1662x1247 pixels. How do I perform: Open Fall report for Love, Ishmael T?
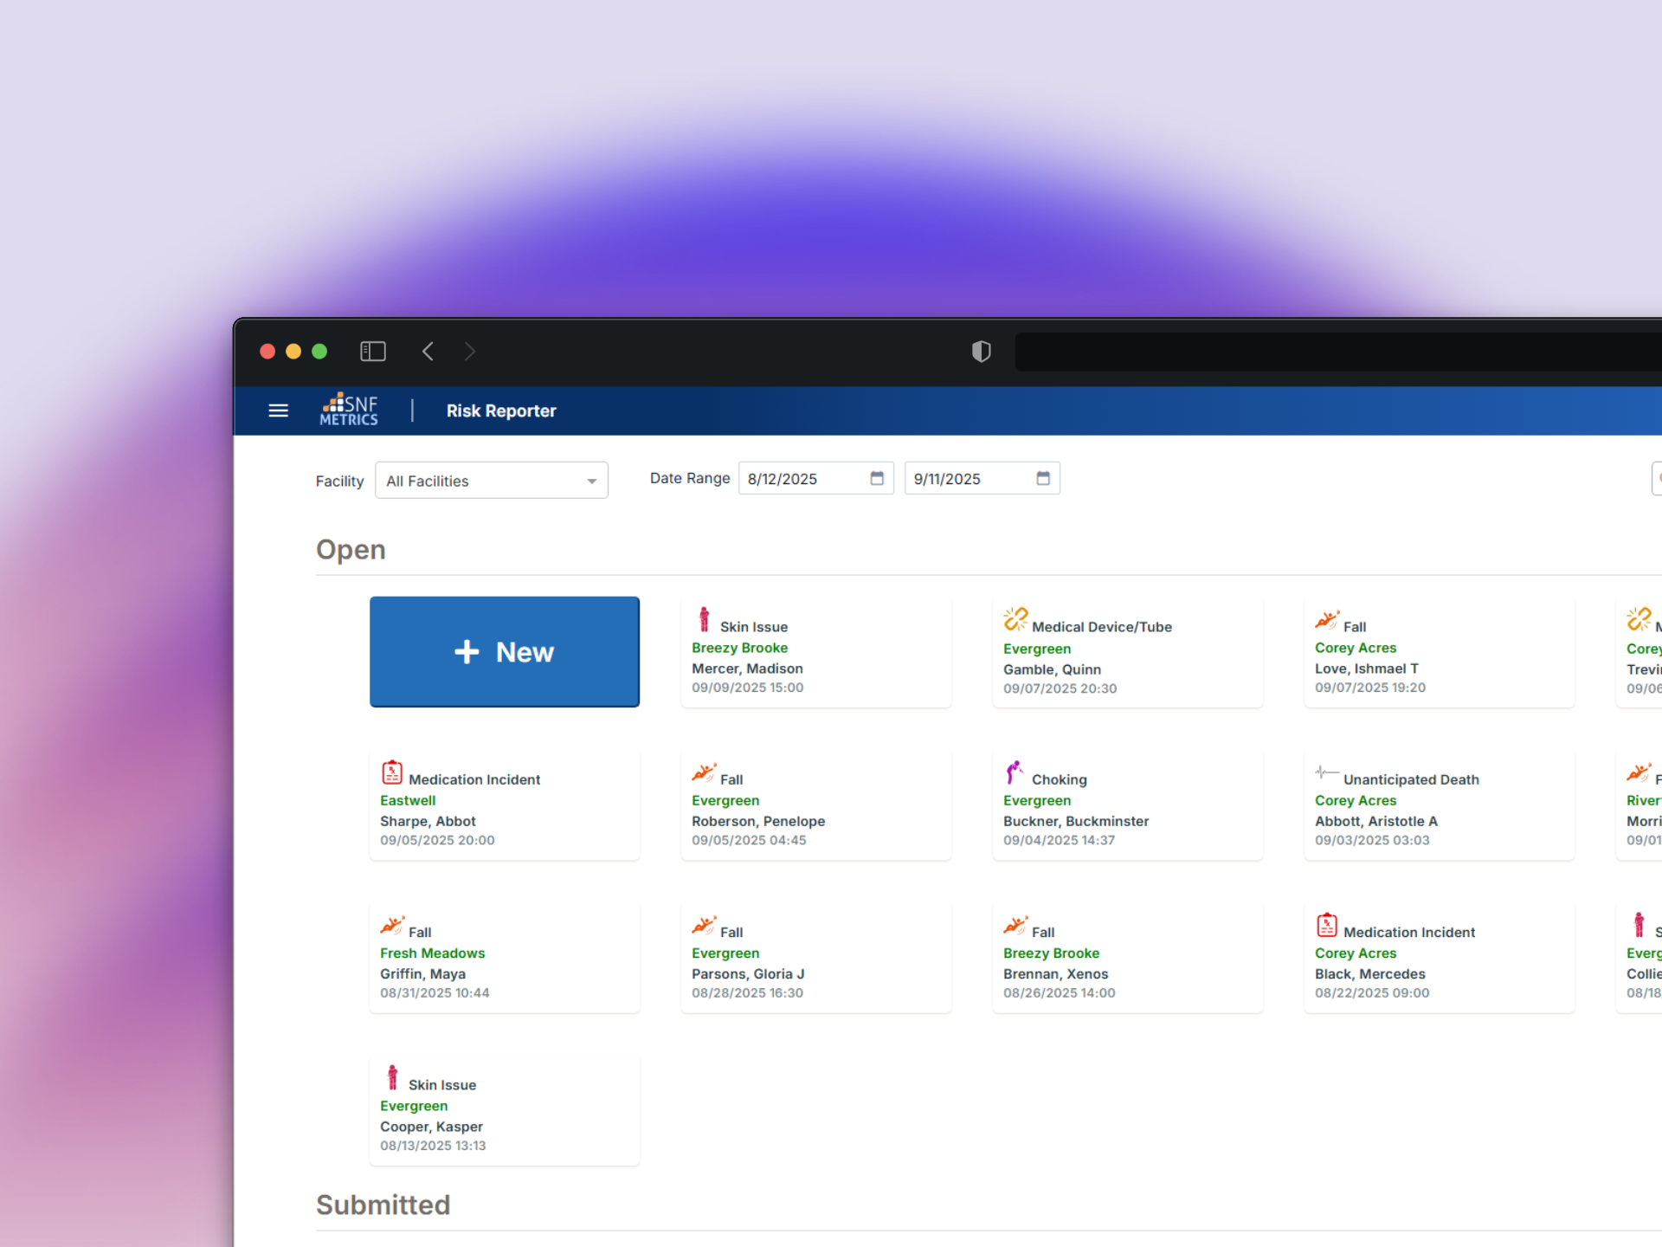point(1439,652)
